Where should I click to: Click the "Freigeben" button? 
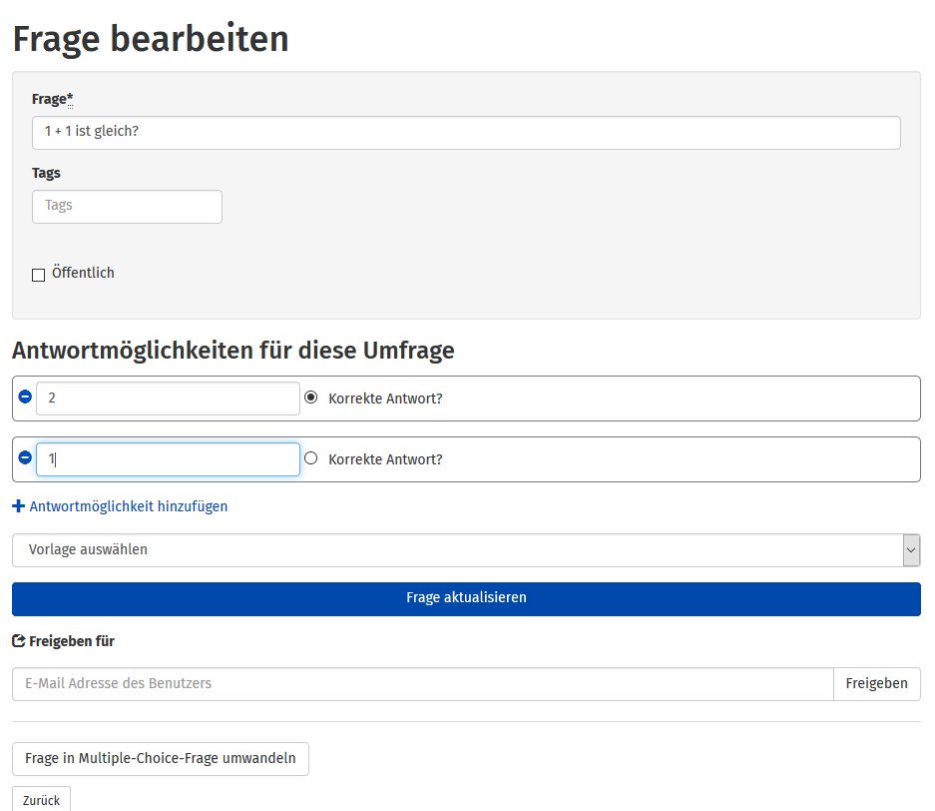pyautogui.click(x=876, y=684)
